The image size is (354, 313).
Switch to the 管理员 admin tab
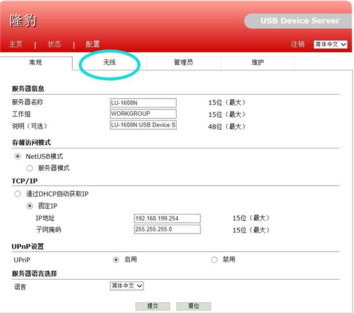point(184,62)
